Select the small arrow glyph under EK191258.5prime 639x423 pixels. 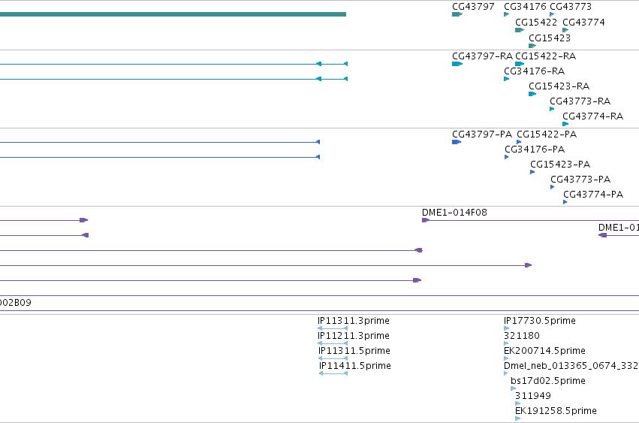click(x=517, y=418)
